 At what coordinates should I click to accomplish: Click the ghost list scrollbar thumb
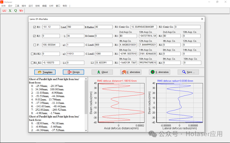pyautogui.click(x=86, y=97)
